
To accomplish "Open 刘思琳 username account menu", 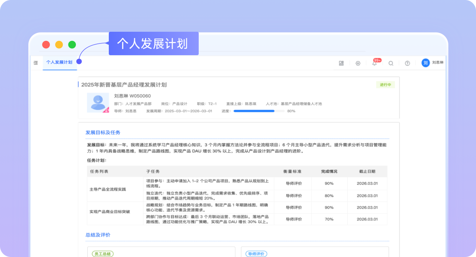I will 438,63.
